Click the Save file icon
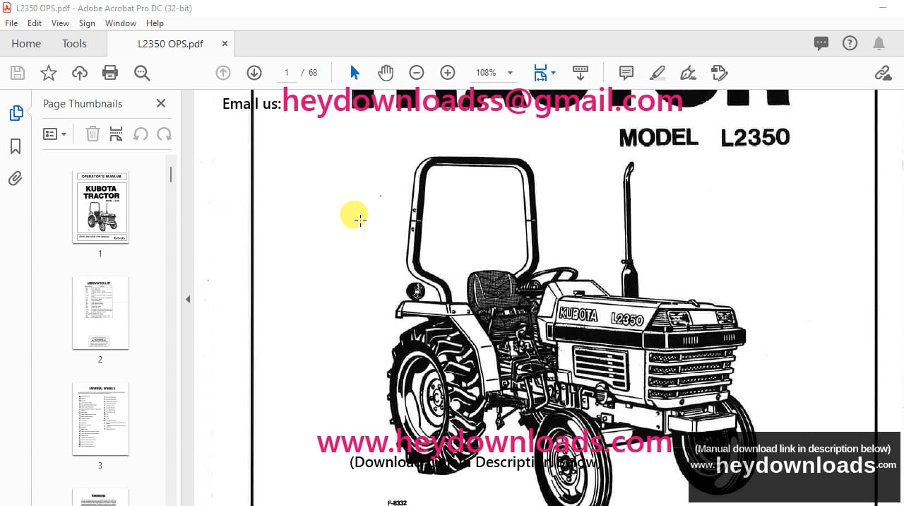This screenshot has height=506, width=904. point(17,73)
